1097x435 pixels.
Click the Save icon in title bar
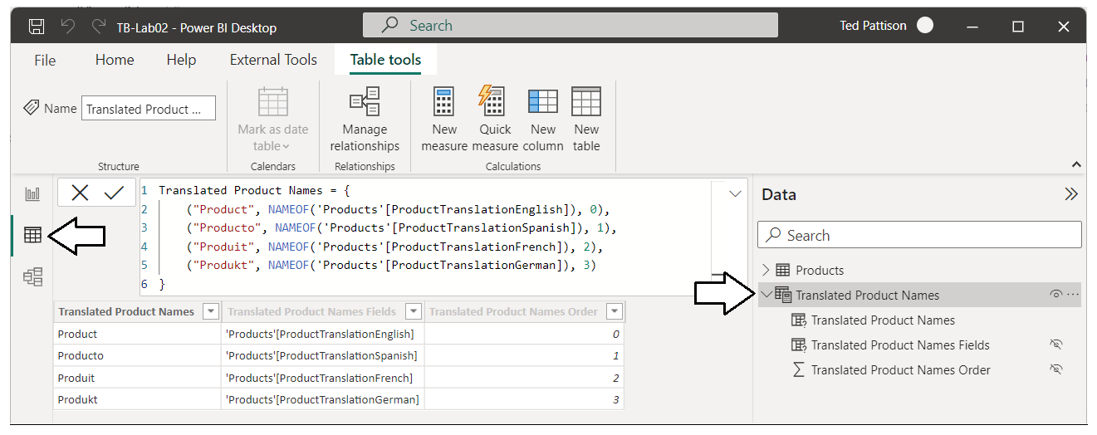click(x=37, y=27)
